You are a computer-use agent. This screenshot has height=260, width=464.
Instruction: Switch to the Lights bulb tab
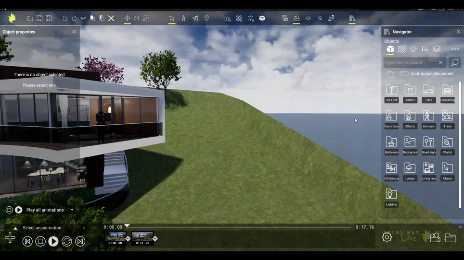click(x=413, y=49)
